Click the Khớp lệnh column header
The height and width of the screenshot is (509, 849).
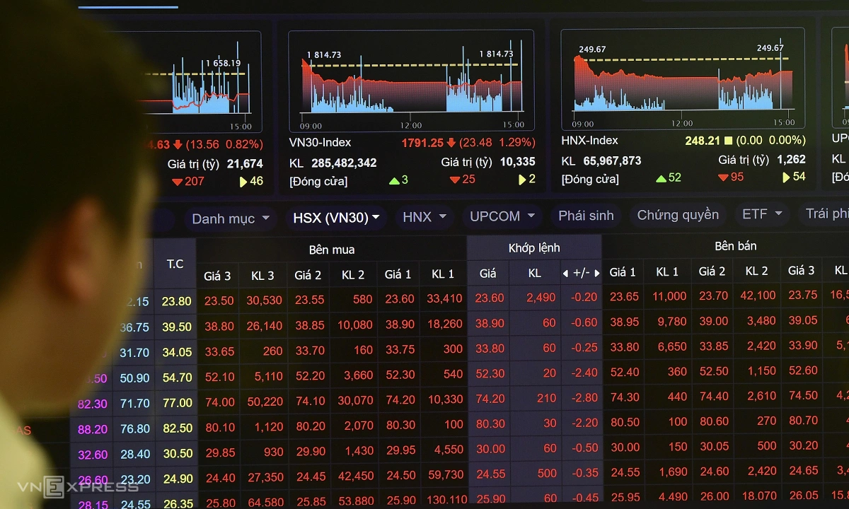(x=534, y=247)
